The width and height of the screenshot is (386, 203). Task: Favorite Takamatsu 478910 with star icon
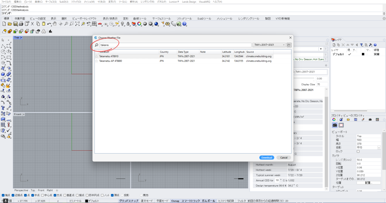click(96, 56)
